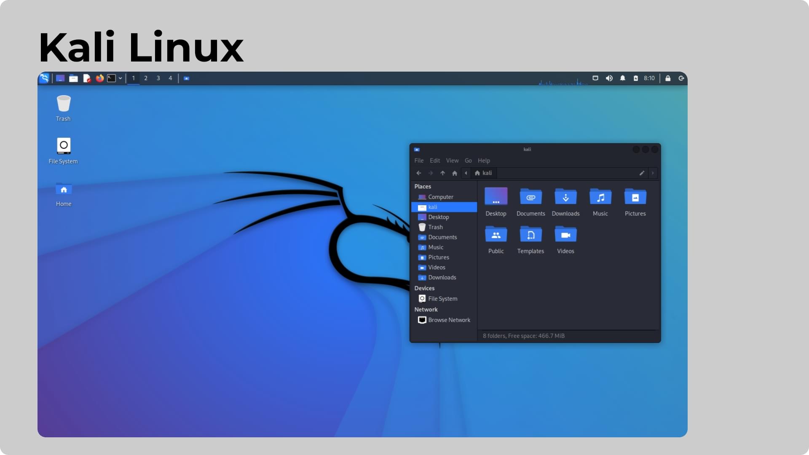Select the Home desktop icon
Screen dimensions: 809x455
(64, 195)
